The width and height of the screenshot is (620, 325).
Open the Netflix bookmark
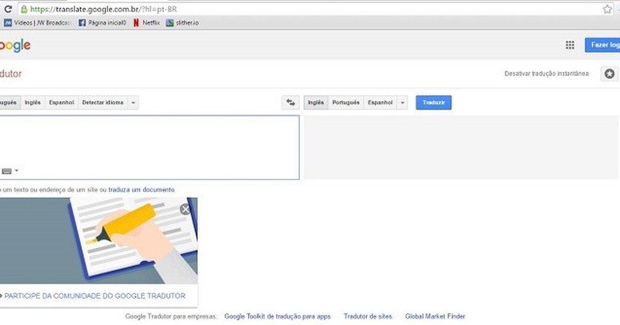click(147, 23)
